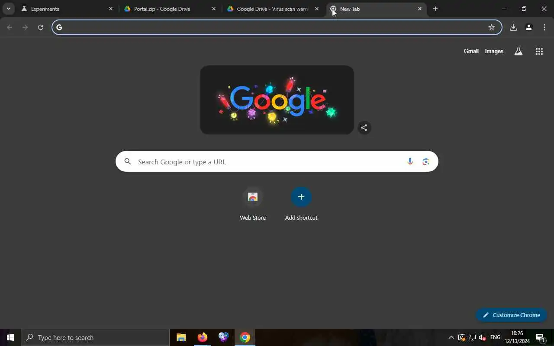The image size is (554, 346).
Task: Open the Web Store shortcut
Action: pyautogui.click(x=253, y=204)
